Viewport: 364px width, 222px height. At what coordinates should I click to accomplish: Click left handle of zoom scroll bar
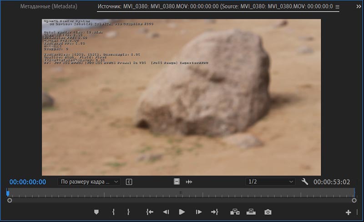10,200
